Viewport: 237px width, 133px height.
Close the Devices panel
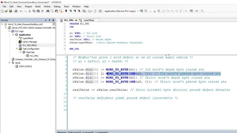[53, 20]
